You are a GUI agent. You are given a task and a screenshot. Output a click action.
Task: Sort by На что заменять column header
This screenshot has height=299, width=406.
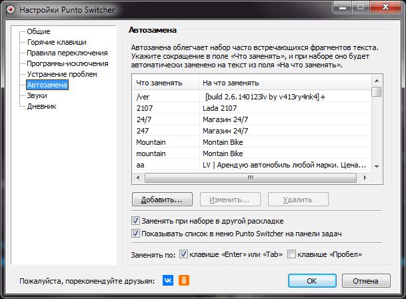point(285,83)
